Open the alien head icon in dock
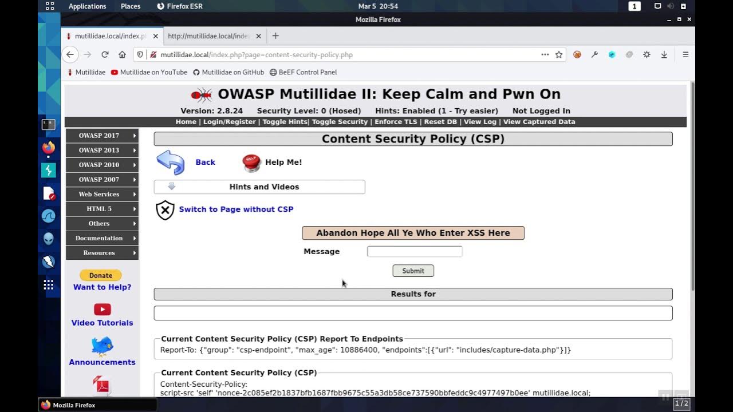This screenshot has height=412, width=733. pyautogui.click(x=49, y=239)
